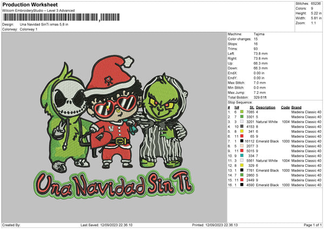Click the Code column header

(x=285, y=107)
